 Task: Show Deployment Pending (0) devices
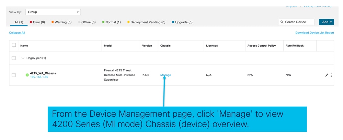pyautogui.click(x=146, y=22)
